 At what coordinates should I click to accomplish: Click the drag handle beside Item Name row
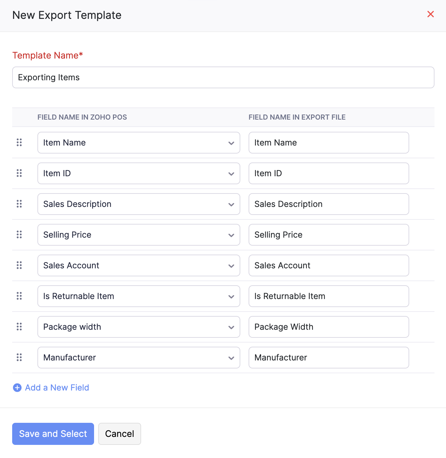click(19, 142)
